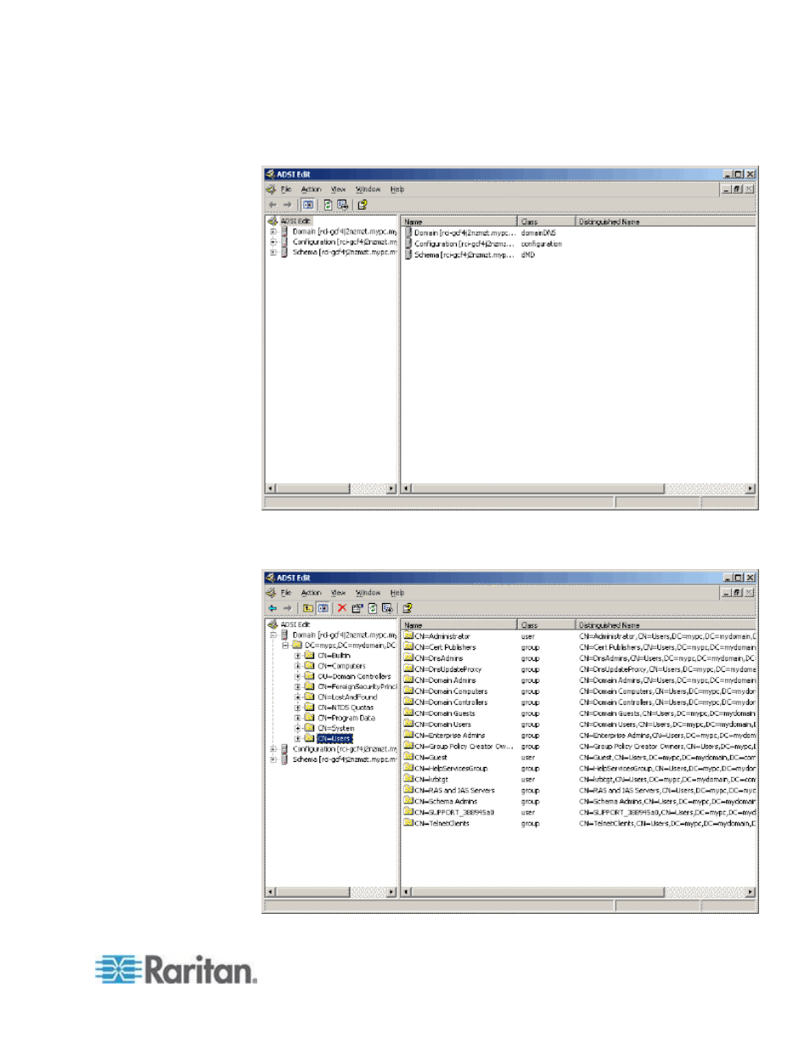Click Back arrow in lower ADSI Edit toolbar

273,608
